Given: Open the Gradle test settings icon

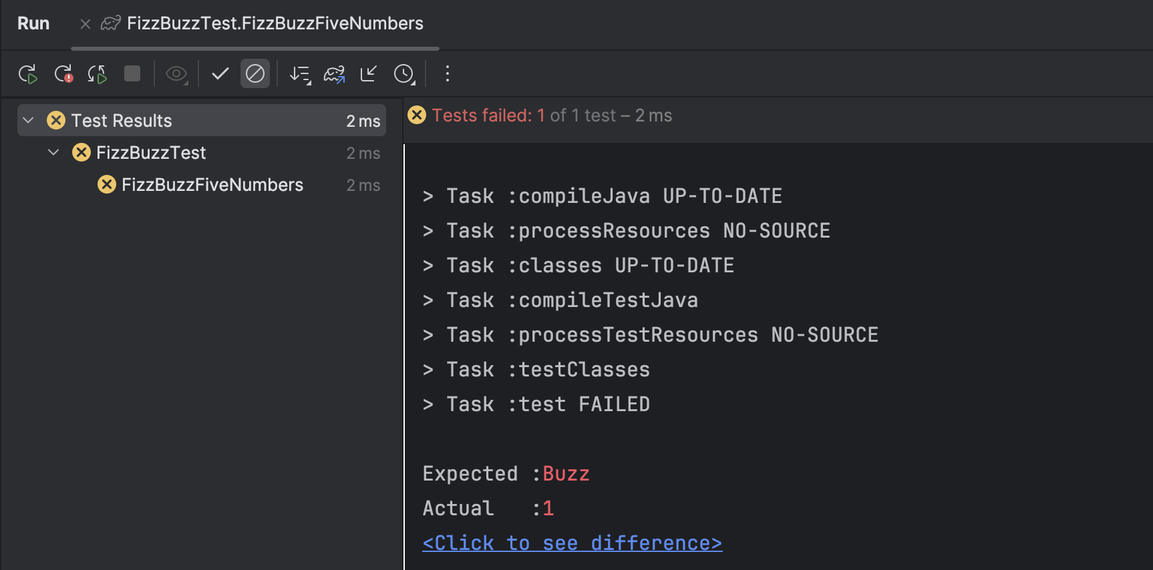Looking at the screenshot, I should [x=334, y=73].
